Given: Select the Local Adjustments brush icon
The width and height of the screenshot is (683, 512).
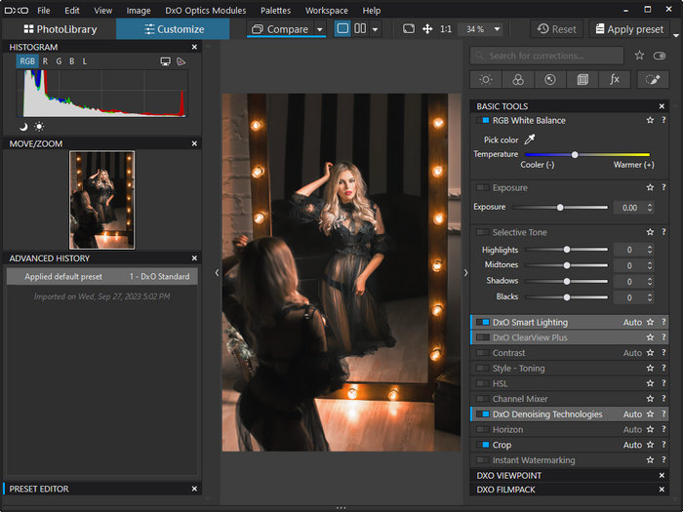Looking at the screenshot, I should pyautogui.click(x=653, y=80).
